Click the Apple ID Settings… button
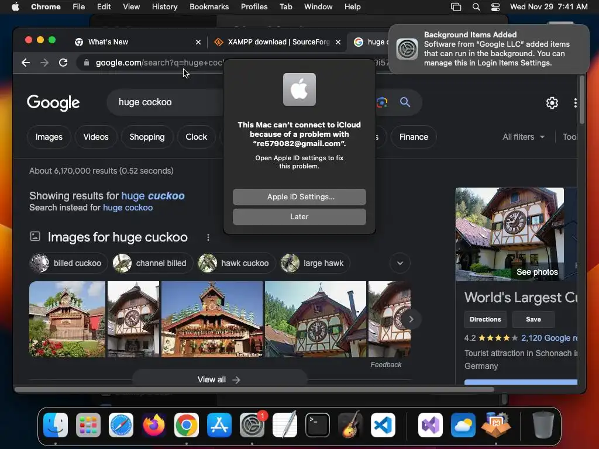The width and height of the screenshot is (599, 449). point(299,196)
